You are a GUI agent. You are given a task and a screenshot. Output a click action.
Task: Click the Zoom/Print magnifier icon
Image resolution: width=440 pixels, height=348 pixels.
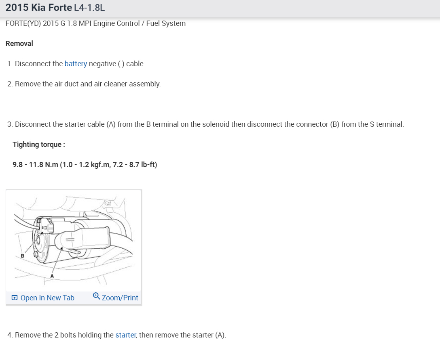pos(97,296)
